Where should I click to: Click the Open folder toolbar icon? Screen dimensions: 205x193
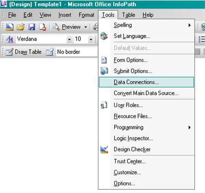click(x=21, y=27)
